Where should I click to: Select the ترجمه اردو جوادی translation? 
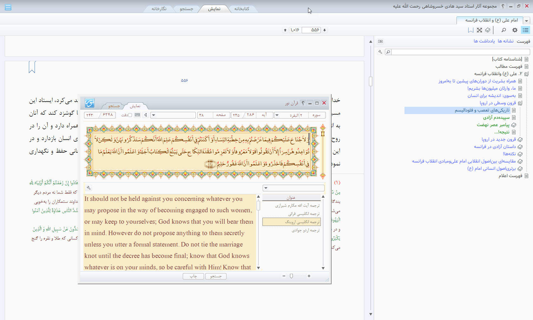(292, 230)
